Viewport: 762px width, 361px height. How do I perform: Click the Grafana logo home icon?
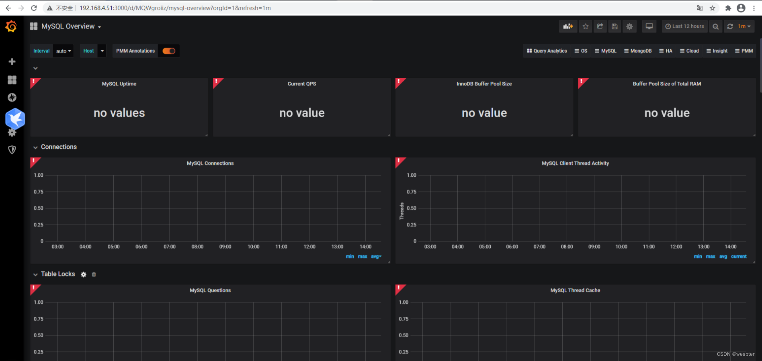point(11,27)
